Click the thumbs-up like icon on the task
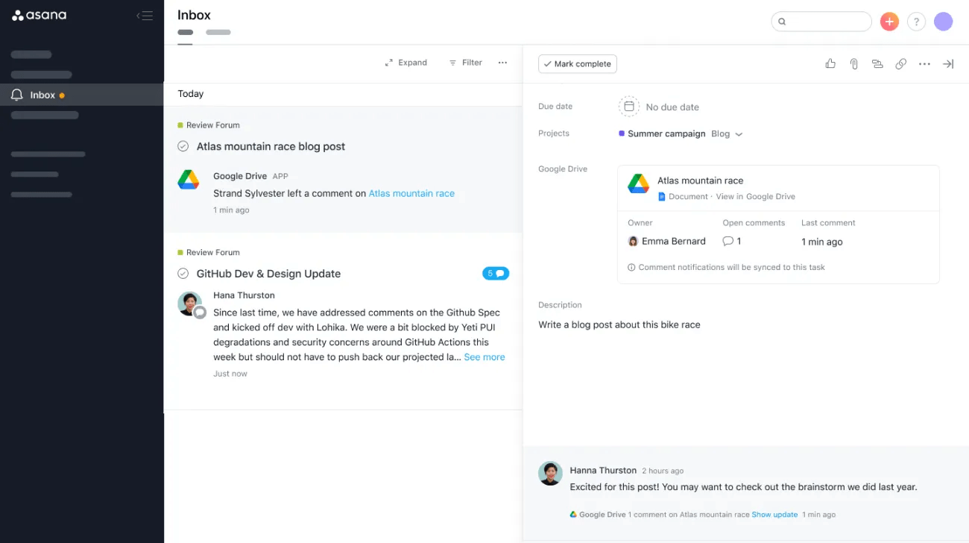This screenshot has width=969, height=543. tap(830, 63)
